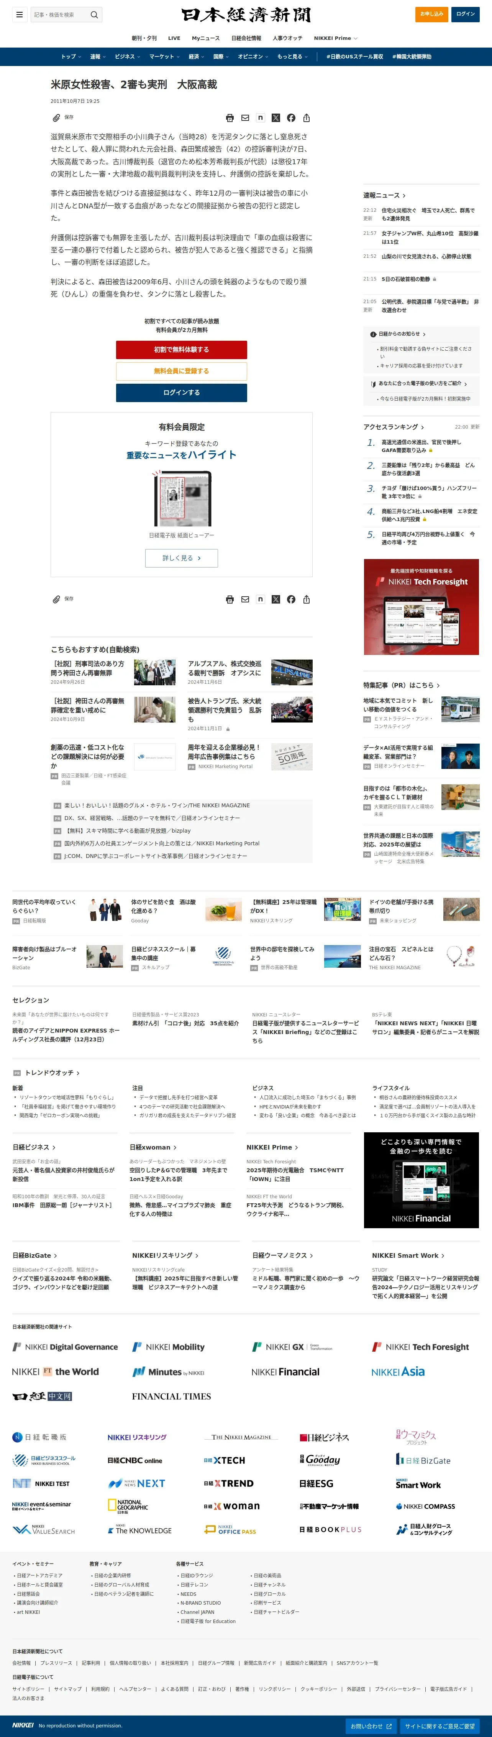Viewport: 492px width, 1737px height.
Task: Open the アクセスランキング section link
Action: click(x=394, y=427)
